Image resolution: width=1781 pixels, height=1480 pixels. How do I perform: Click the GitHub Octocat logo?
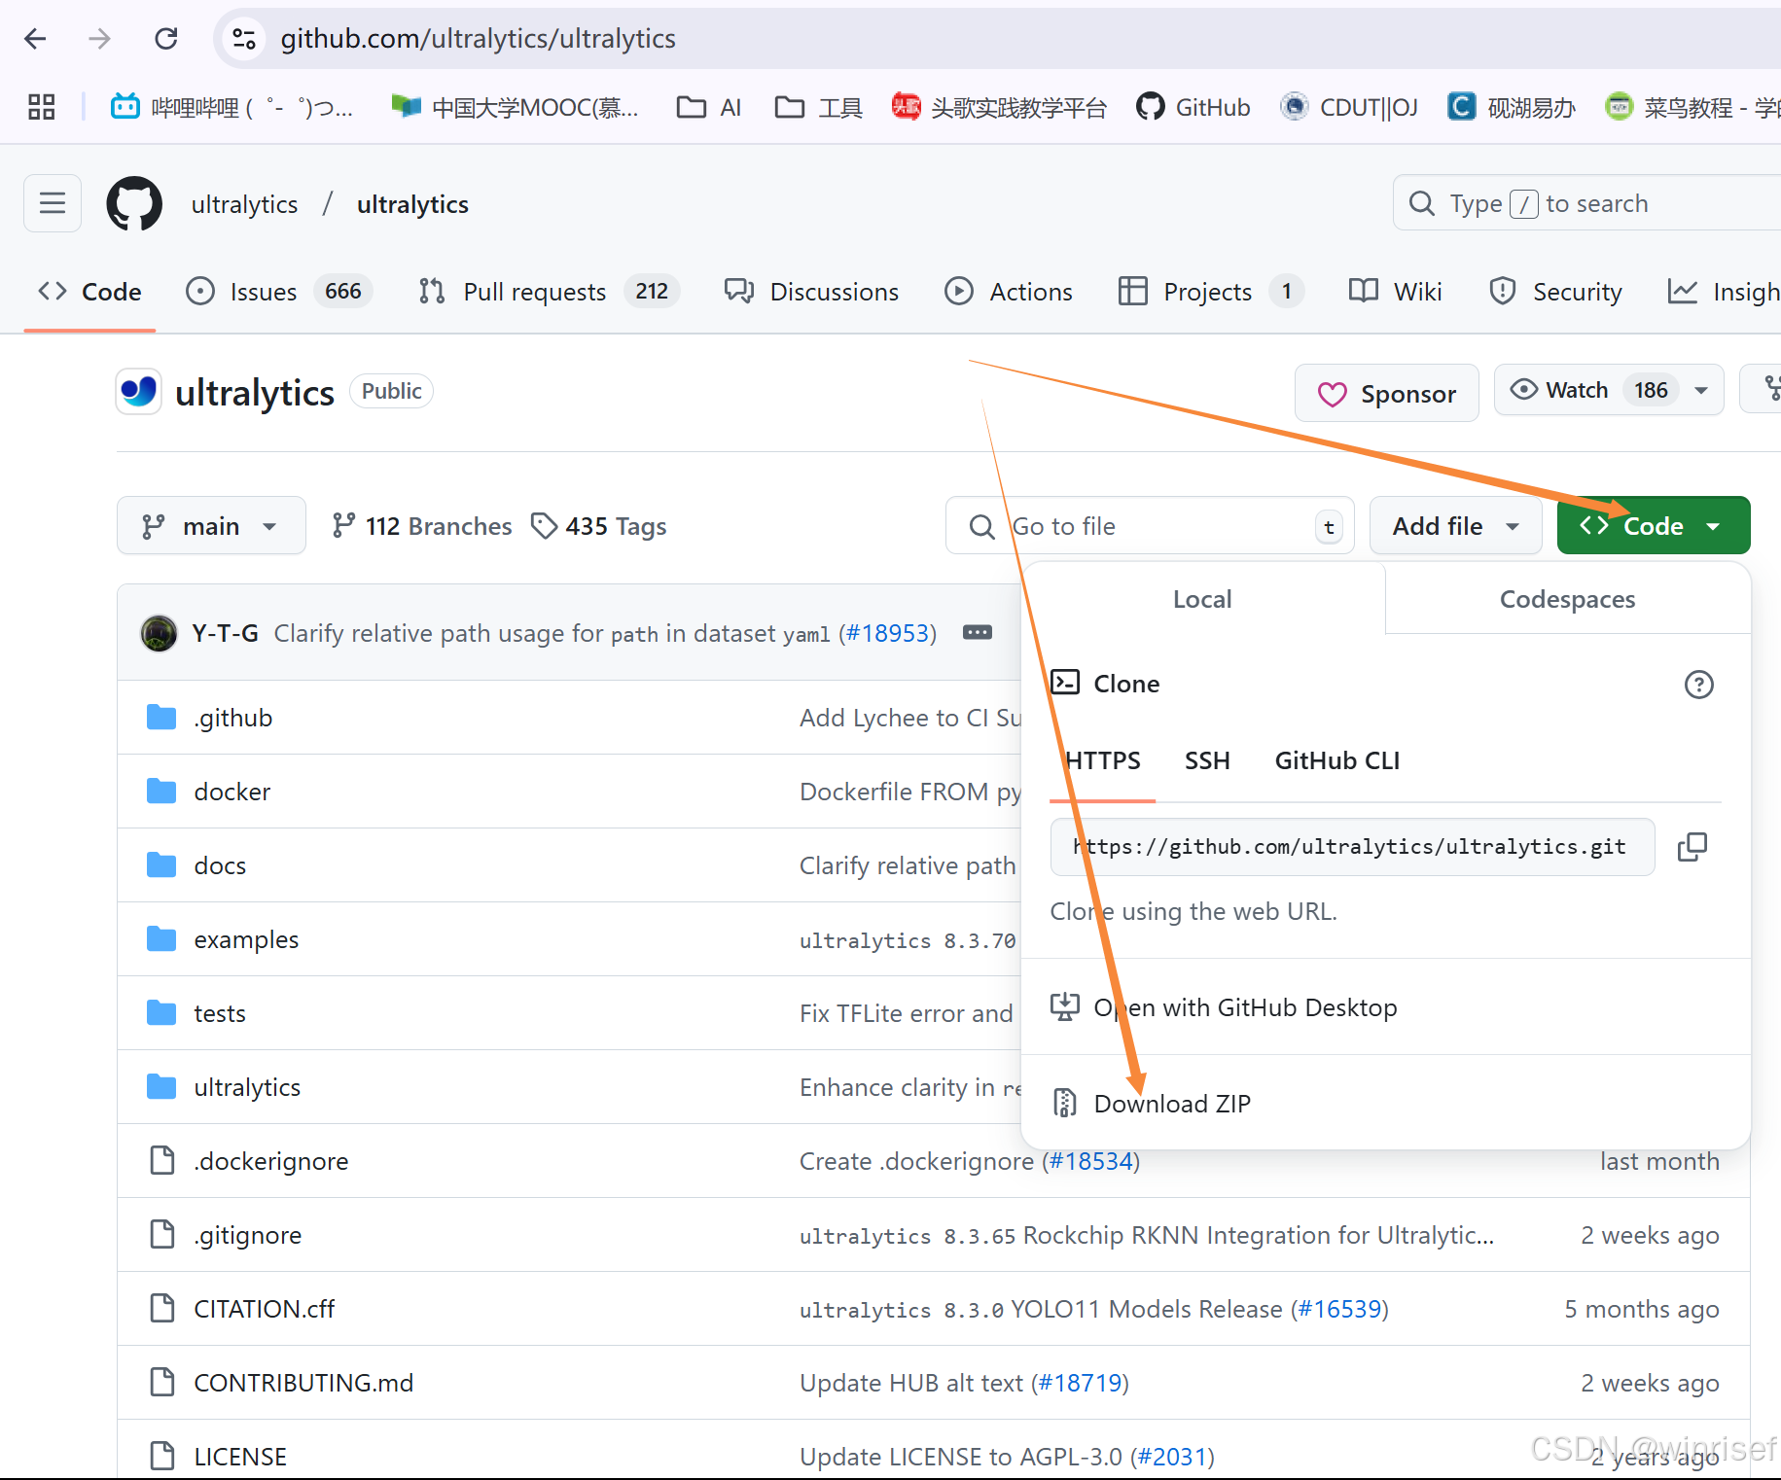pos(134,203)
